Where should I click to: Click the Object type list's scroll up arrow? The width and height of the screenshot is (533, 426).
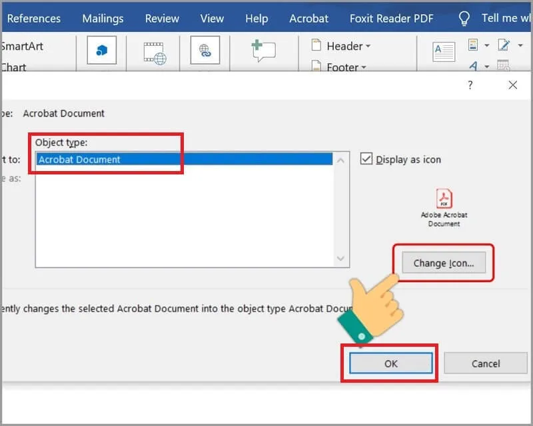pyautogui.click(x=341, y=160)
